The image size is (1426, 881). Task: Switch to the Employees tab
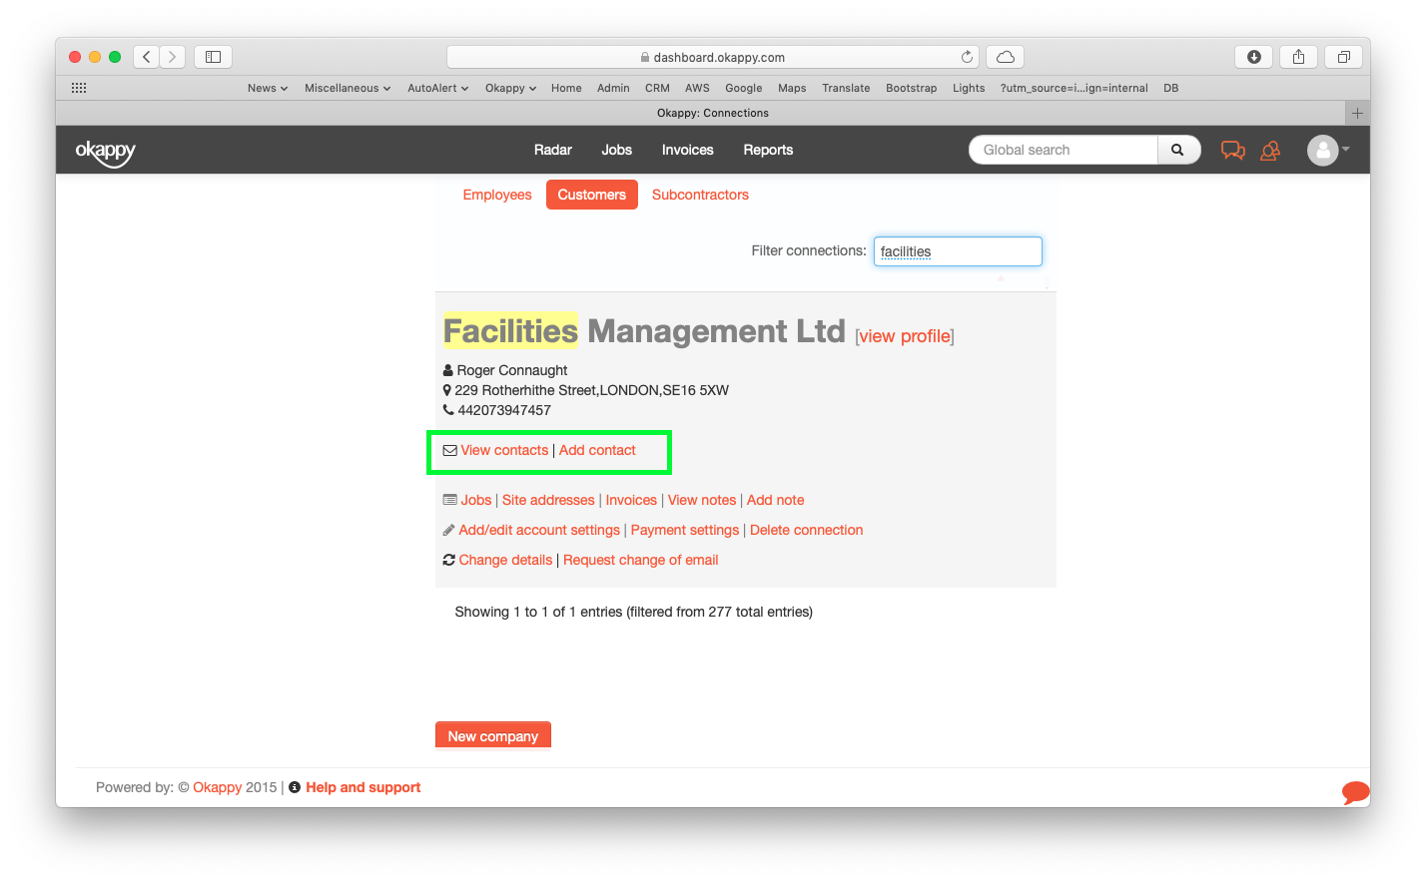pyautogui.click(x=497, y=195)
